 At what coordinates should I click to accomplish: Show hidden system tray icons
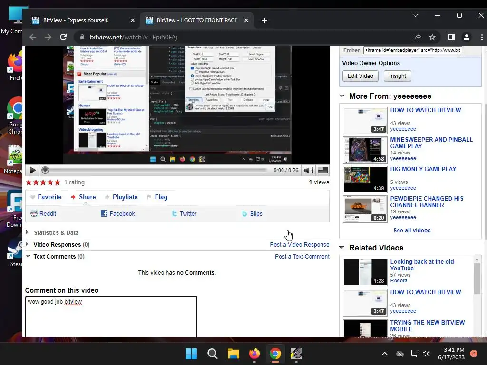[x=384, y=354]
